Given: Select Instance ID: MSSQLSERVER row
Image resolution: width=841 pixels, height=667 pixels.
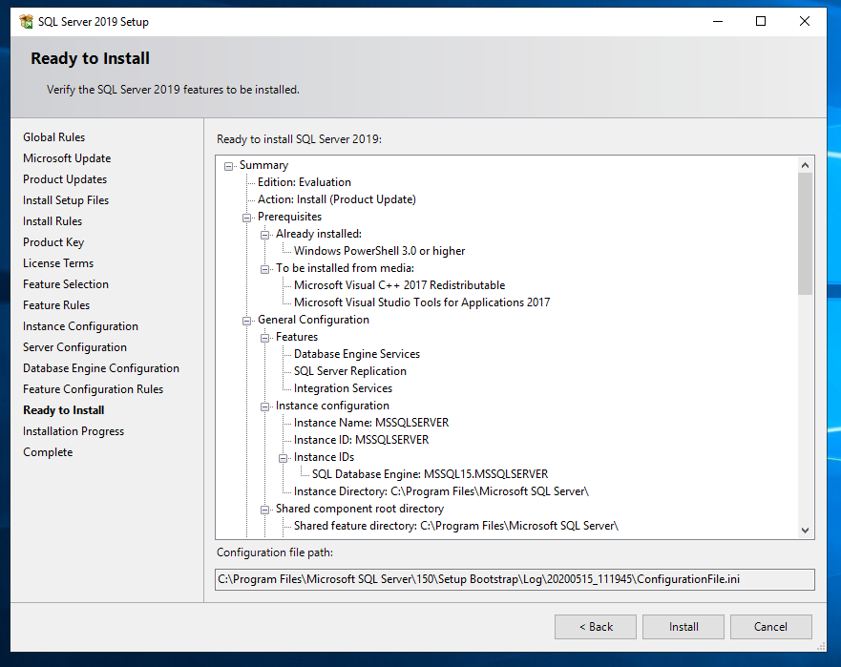Looking at the screenshot, I should pyautogui.click(x=362, y=440).
